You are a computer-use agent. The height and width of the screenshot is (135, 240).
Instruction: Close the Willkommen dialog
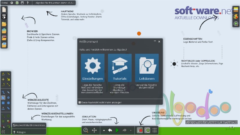(159, 41)
